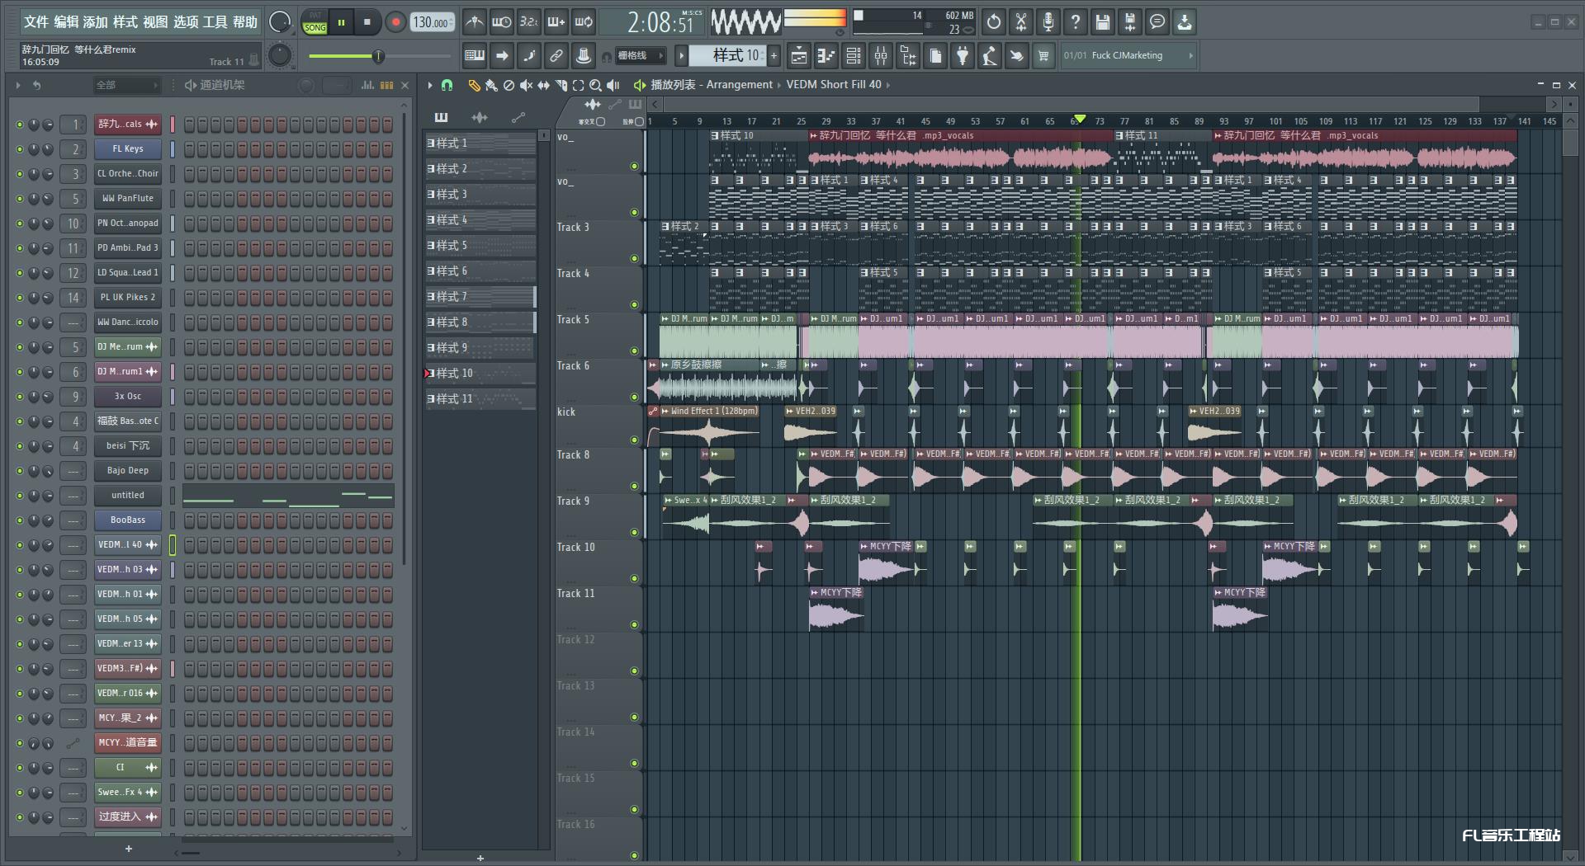Open the channel rack options menu arrow
1585x866 pixels.
click(x=18, y=85)
